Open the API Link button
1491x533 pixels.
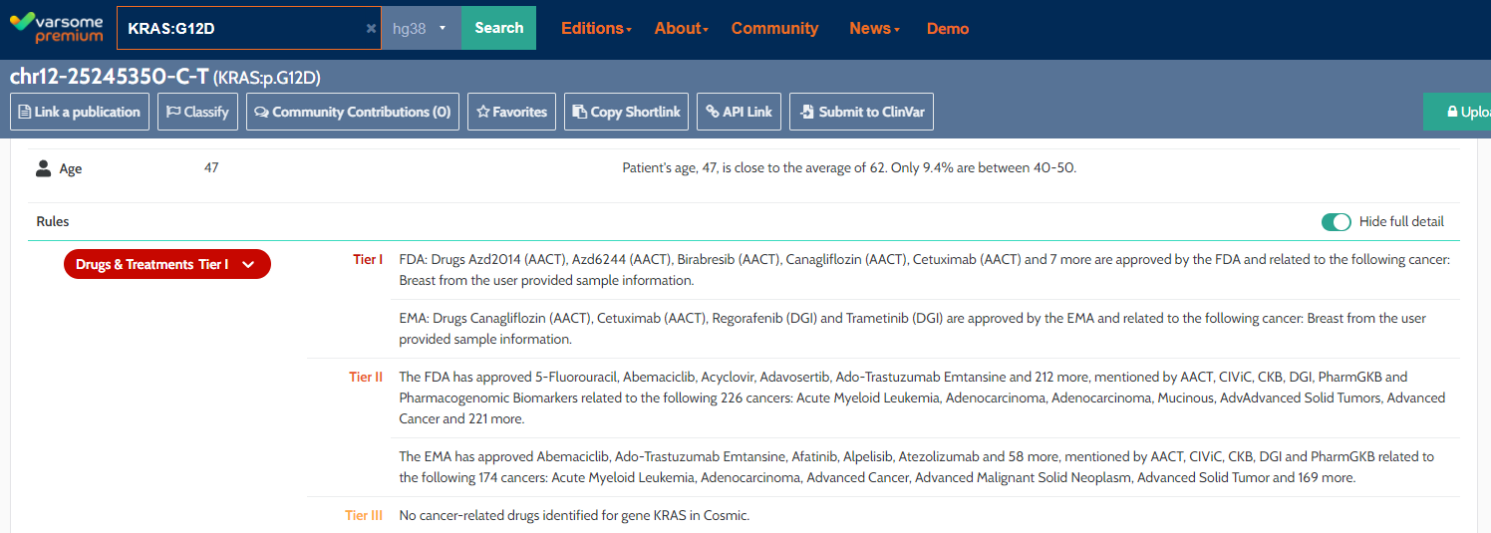coord(739,112)
